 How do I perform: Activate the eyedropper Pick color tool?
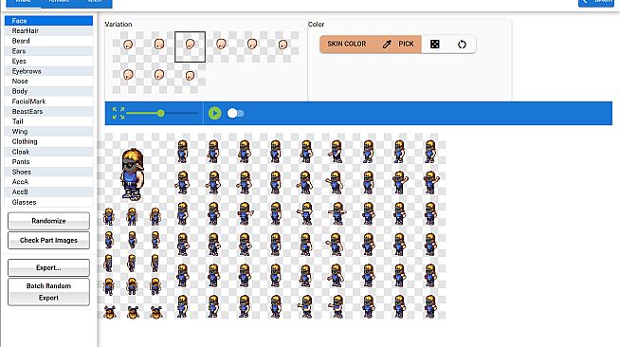pyautogui.click(x=398, y=44)
